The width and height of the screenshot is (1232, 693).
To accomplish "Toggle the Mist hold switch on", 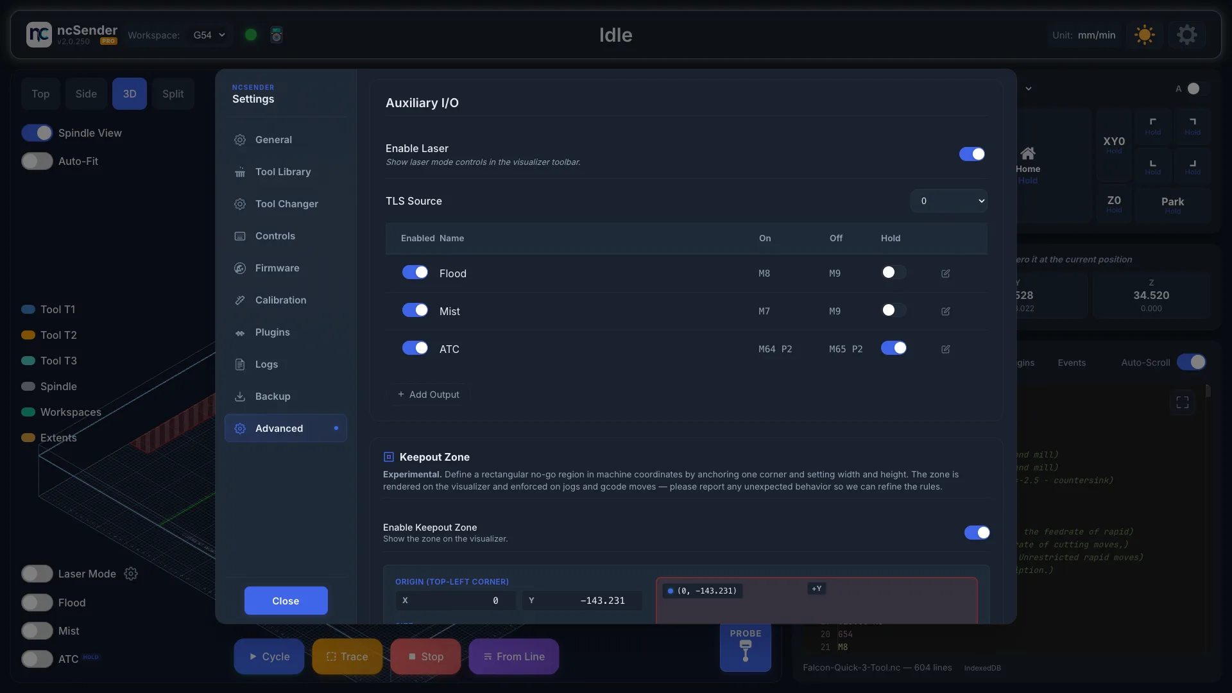I will pyautogui.click(x=893, y=310).
